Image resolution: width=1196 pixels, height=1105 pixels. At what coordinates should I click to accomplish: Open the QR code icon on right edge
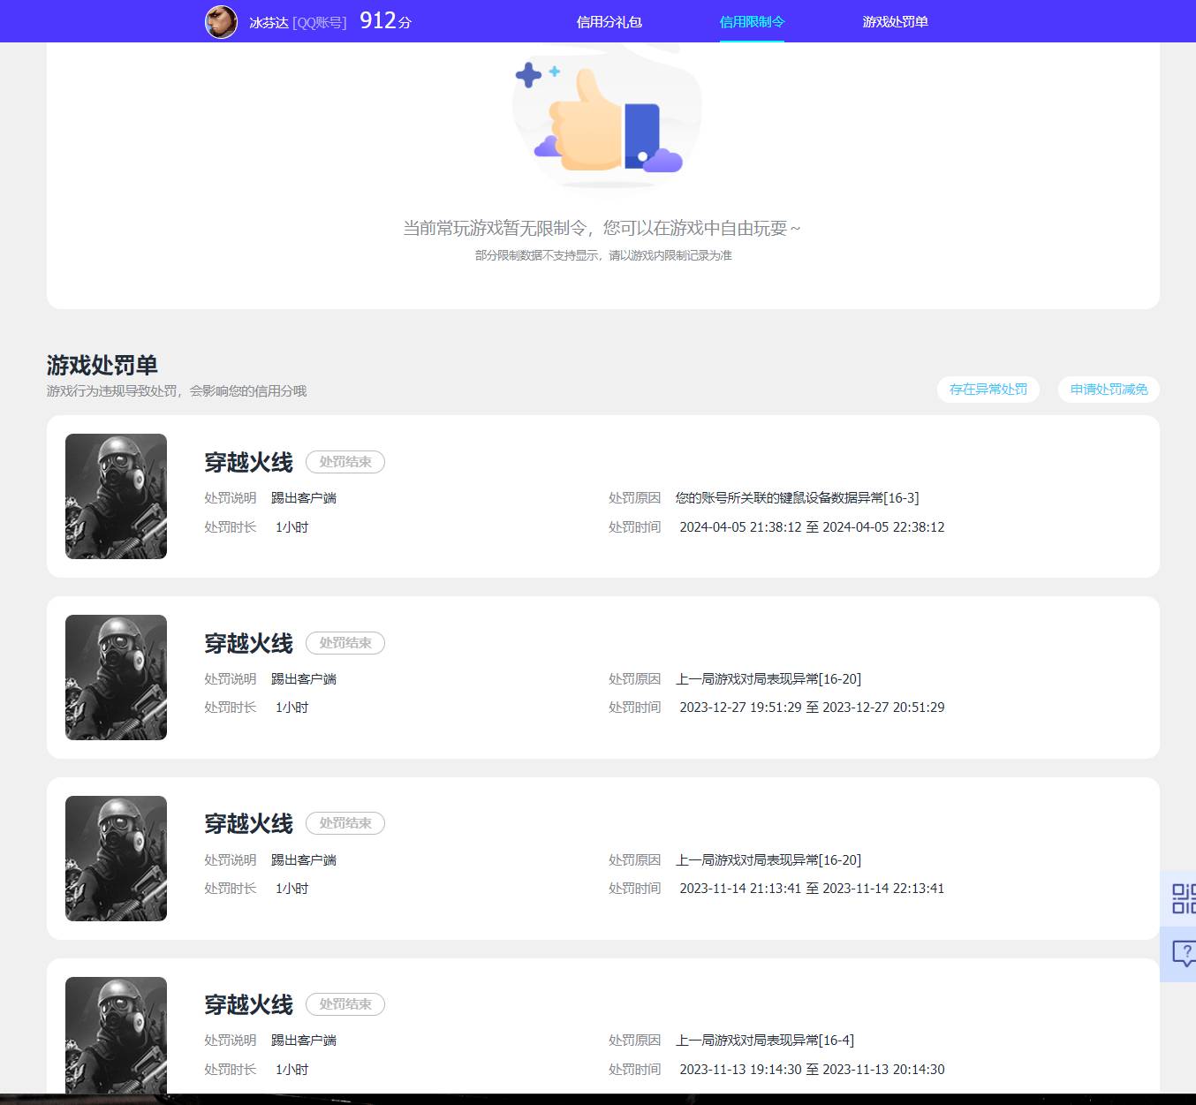[1181, 898]
